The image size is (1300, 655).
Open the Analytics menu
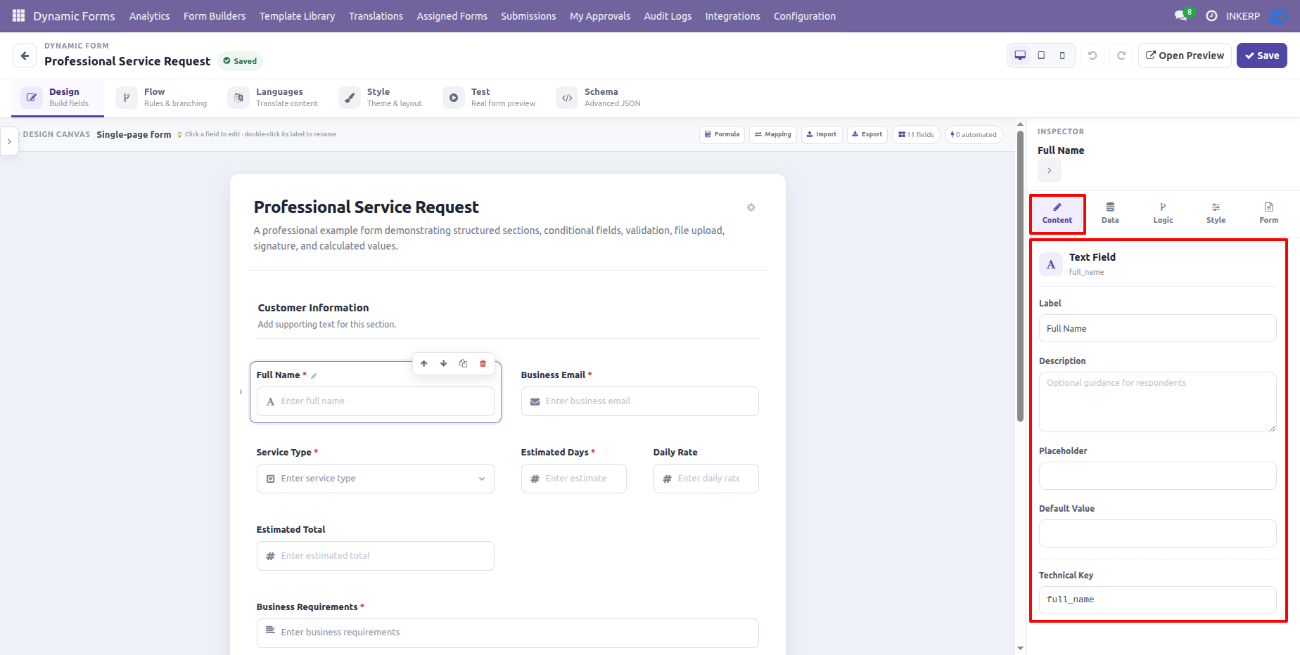[x=149, y=15]
